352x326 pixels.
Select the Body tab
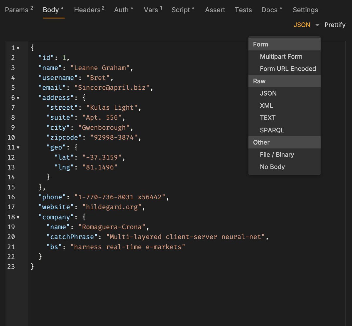[53, 10]
